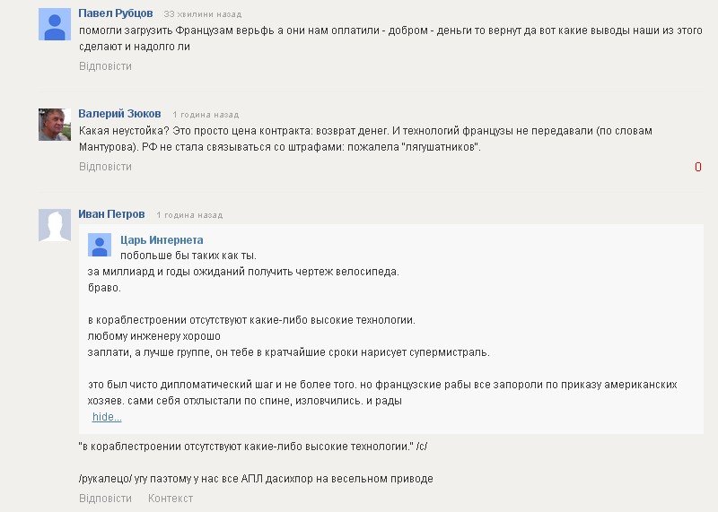The height and width of the screenshot is (512, 718).
Task: Open Царь Интернета's profile name link
Action: click(162, 239)
